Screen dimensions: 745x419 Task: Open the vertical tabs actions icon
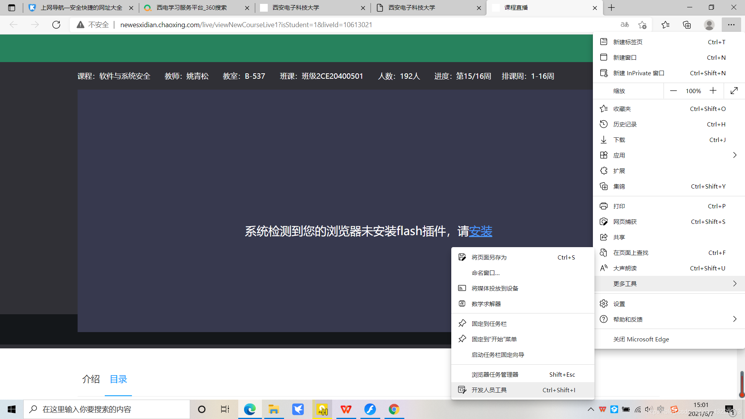12,8
